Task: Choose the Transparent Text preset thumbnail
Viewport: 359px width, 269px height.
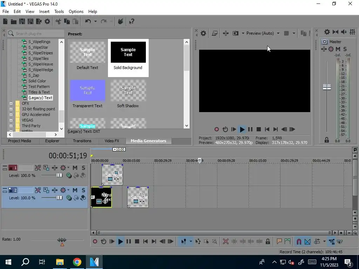Action: tap(87, 91)
